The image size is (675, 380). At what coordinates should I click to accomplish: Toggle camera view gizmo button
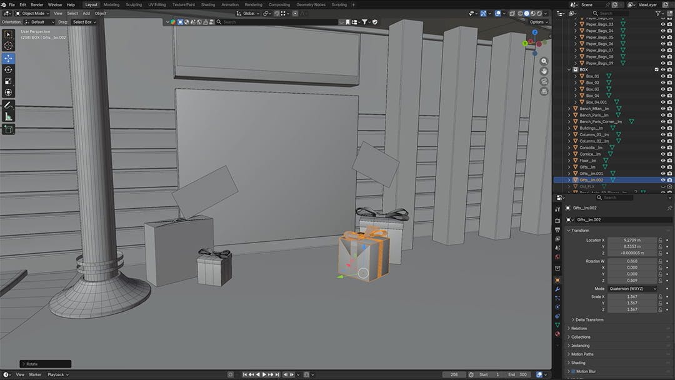point(544,81)
